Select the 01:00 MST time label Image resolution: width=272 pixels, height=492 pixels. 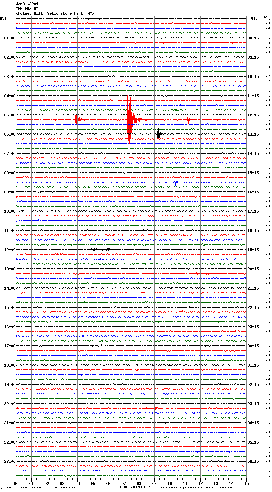pos(10,38)
